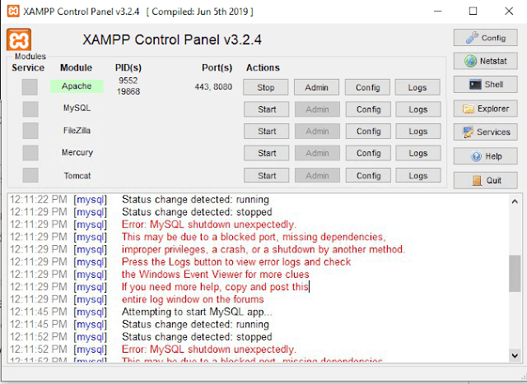Click the Apache ports 443, 8080 text
The image size is (527, 384).
[213, 87]
